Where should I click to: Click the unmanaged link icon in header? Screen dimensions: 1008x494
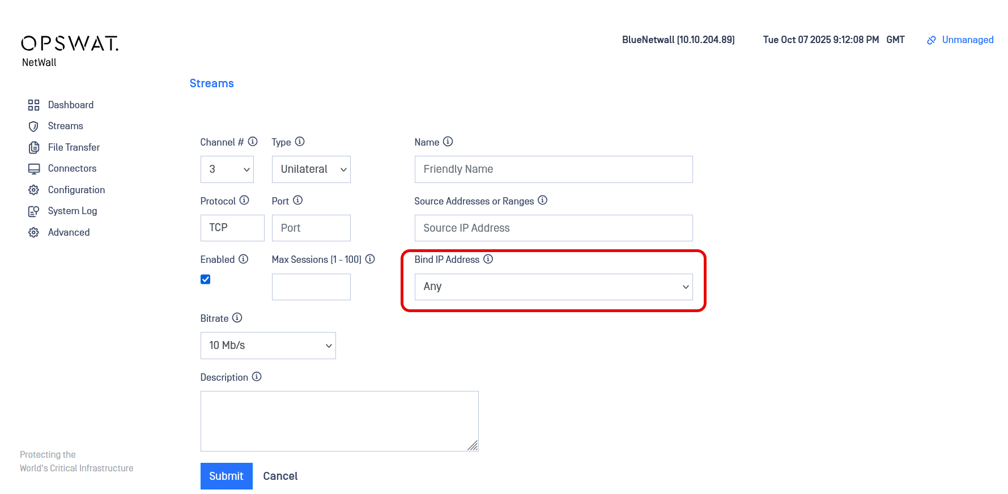tap(931, 40)
